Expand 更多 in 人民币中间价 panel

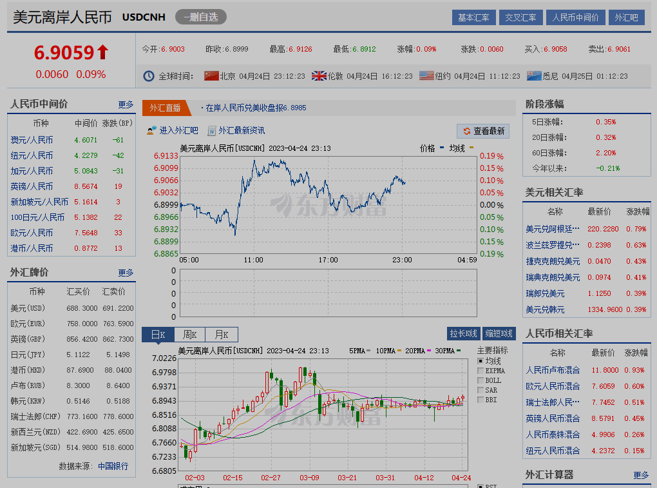pyautogui.click(x=126, y=104)
